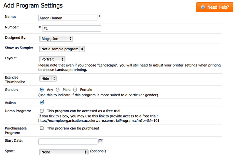Click the help question mark icon
Image resolution: width=241 pixels, height=157 pixels.
203,7
